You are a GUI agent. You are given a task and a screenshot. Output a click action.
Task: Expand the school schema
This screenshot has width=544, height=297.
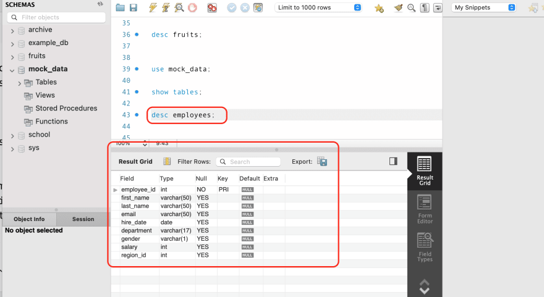click(x=12, y=136)
